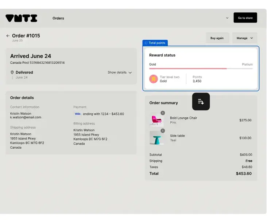Click the Reward status progress bar
This screenshot has width=267, height=220.
201,69
